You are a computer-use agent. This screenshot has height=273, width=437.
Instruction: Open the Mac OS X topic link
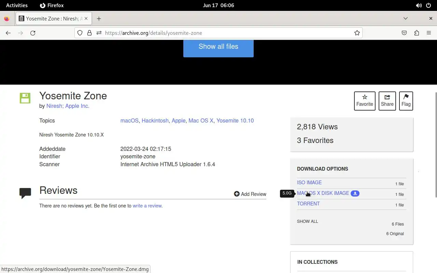tap(201, 121)
